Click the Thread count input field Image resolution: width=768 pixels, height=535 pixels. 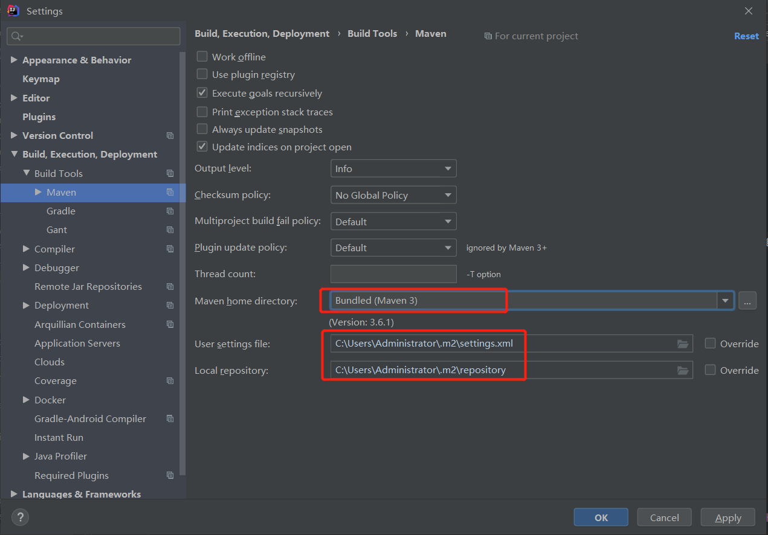click(393, 274)
